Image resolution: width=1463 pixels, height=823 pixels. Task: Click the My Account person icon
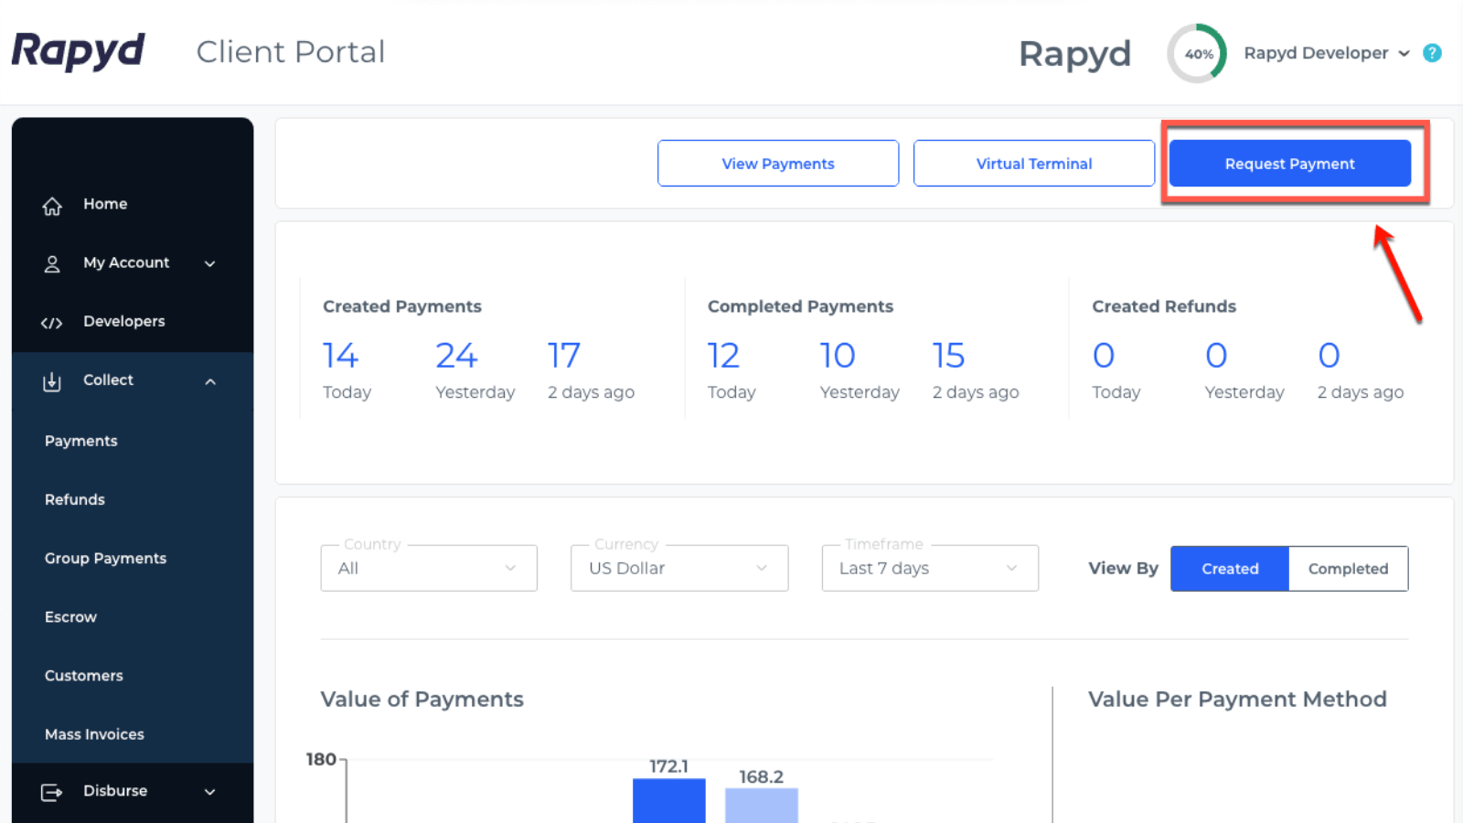(52, 263)
